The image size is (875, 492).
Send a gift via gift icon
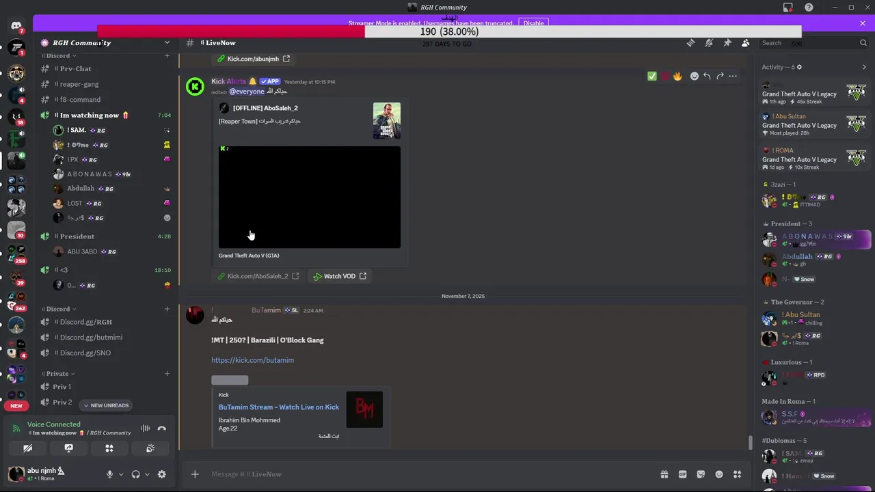[664, 474]
